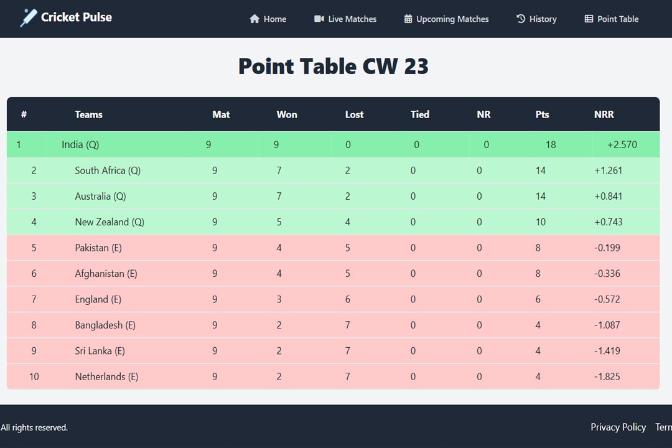The height and width of the screenshot is (448, 672).
Task: Open the Privacy Policy footer link
Action: pyautogui.click(x=618, y=427)
